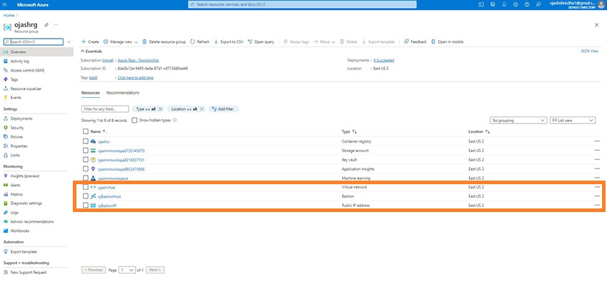Open more options next to ojashrg title
Image resolution: width=607 pixels, height=287 pixels.
56,25
